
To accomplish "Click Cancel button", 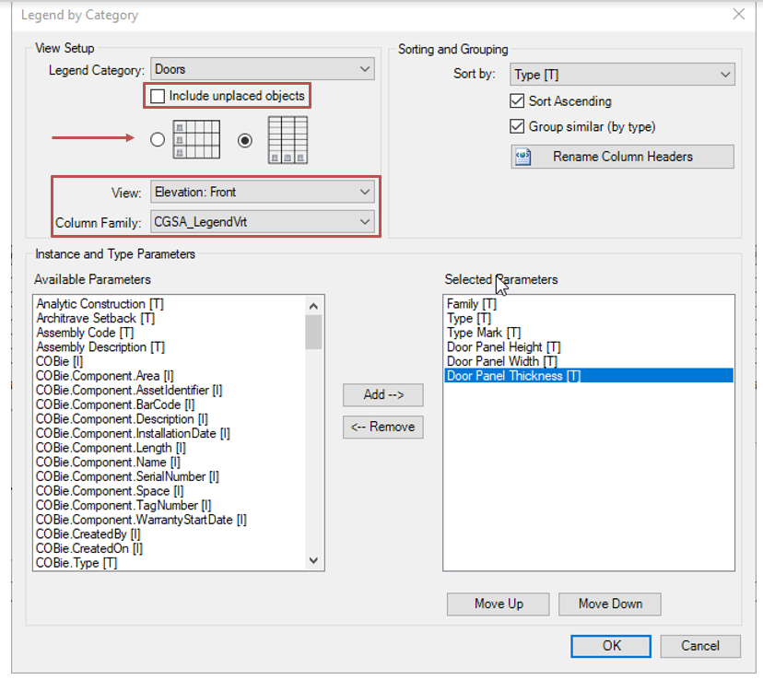I will tap(700, 646).
